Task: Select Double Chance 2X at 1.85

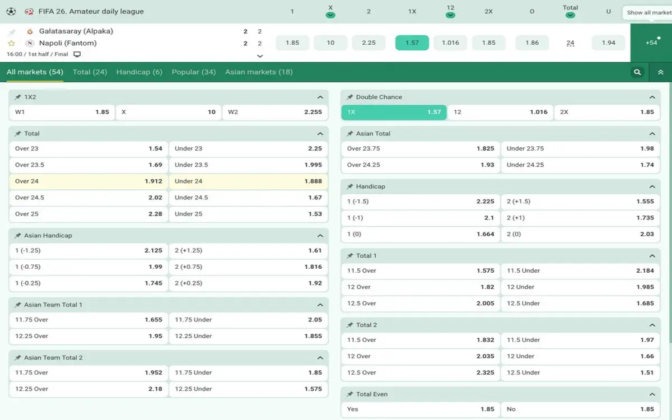Action: coord(607,112)
